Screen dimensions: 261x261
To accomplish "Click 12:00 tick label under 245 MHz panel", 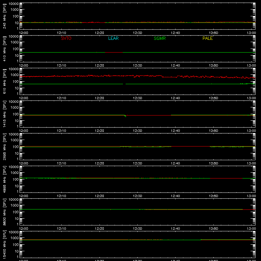I will 23,33.
